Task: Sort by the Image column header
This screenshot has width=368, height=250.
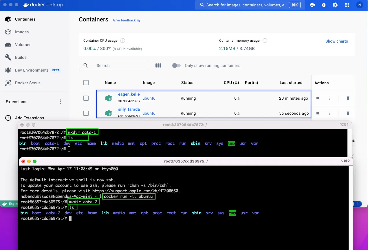Action: [149, 83]
